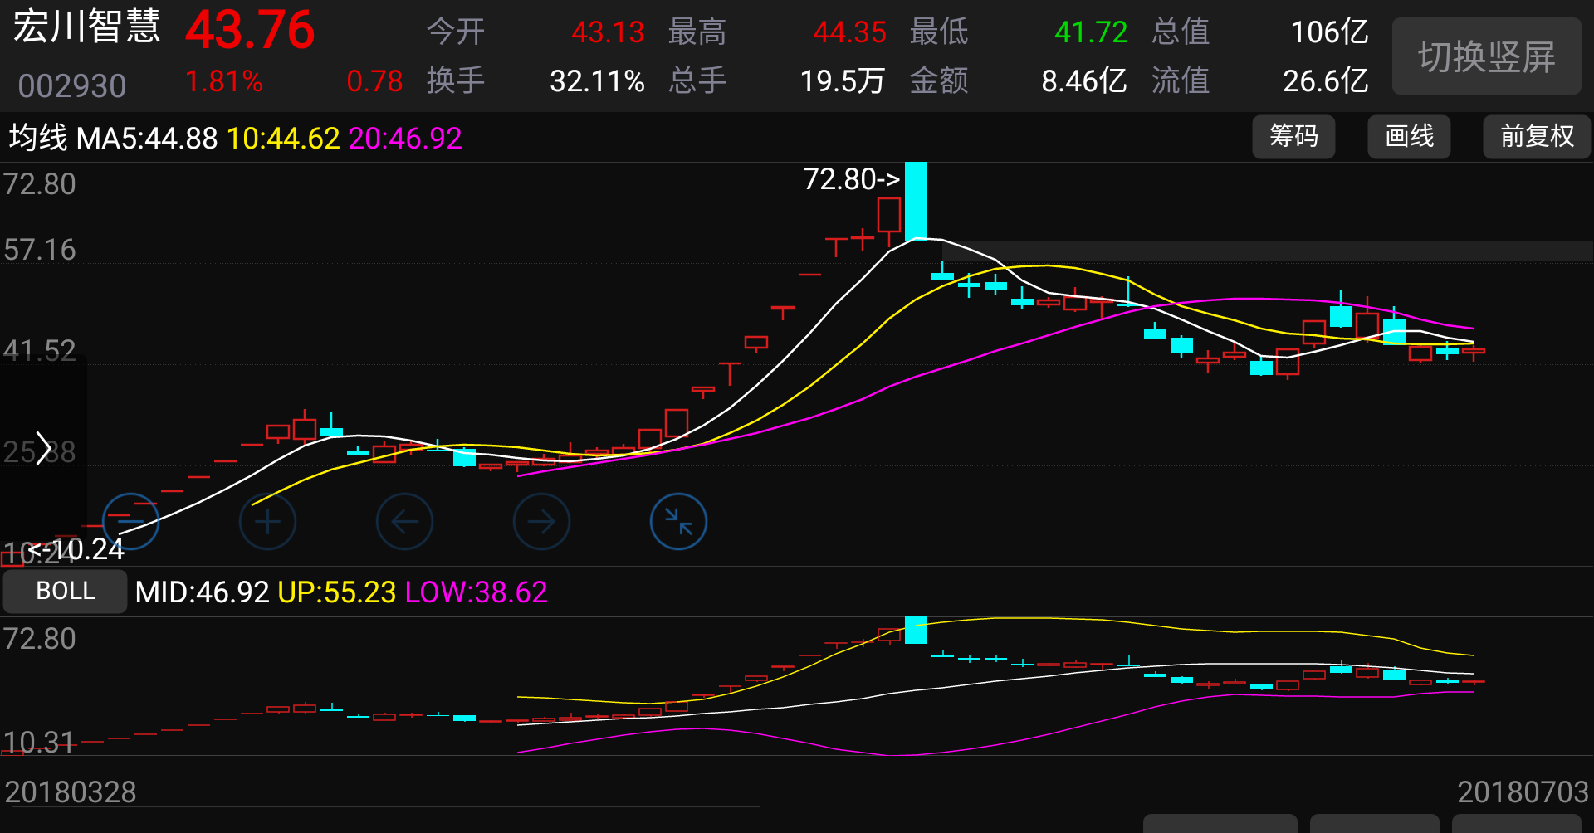Click the total market value 106亿
The height and width of the screenshot is (833, 1594).
click(x=1329, y=32)
